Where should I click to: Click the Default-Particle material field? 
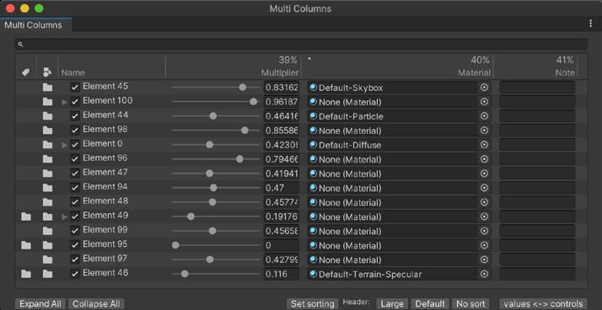tap(399, 116)
